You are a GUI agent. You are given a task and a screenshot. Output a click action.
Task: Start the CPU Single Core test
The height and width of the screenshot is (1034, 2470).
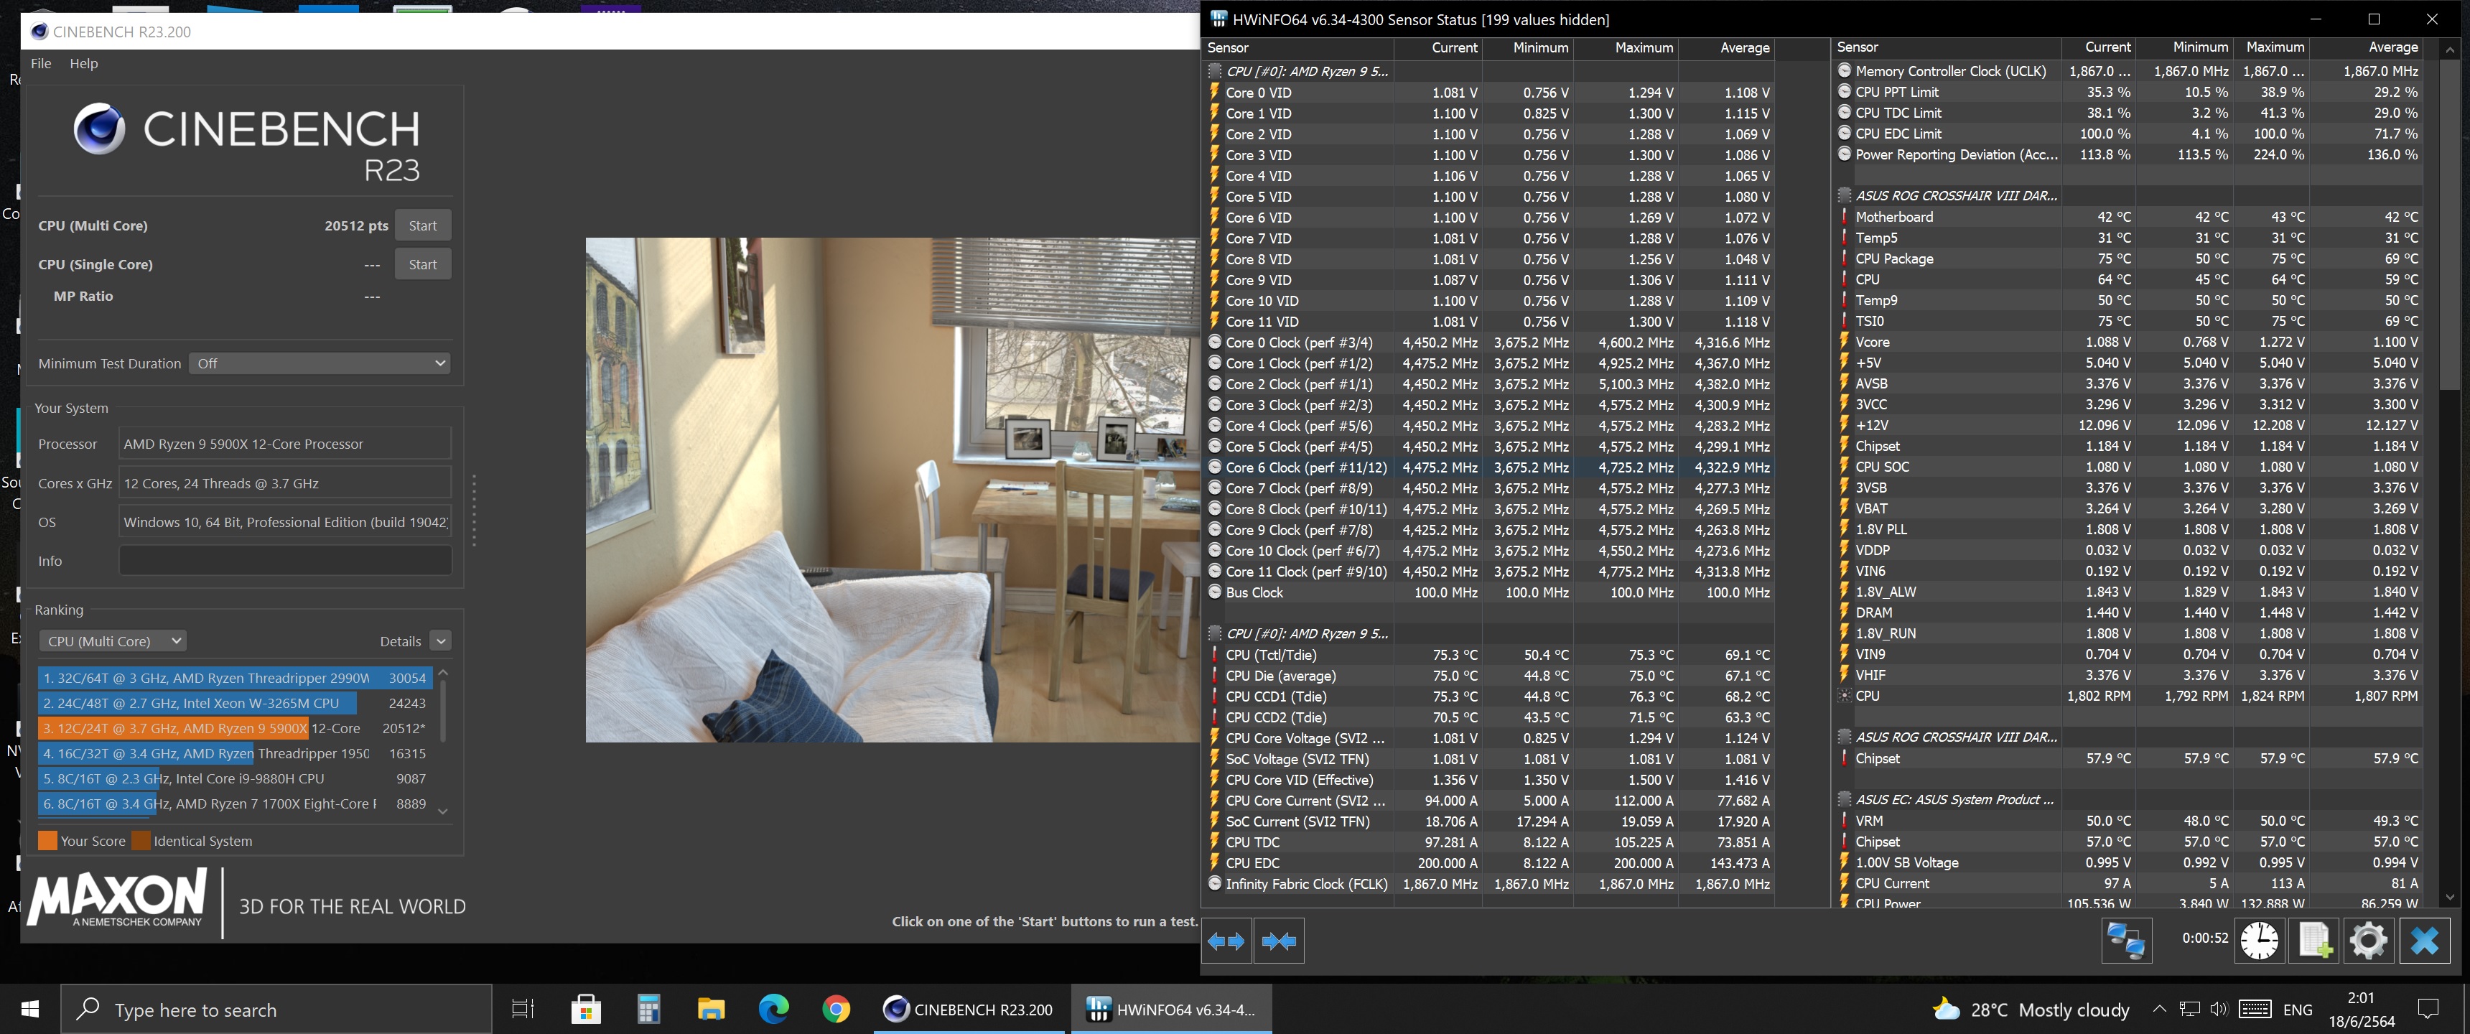tap(422, 265)
